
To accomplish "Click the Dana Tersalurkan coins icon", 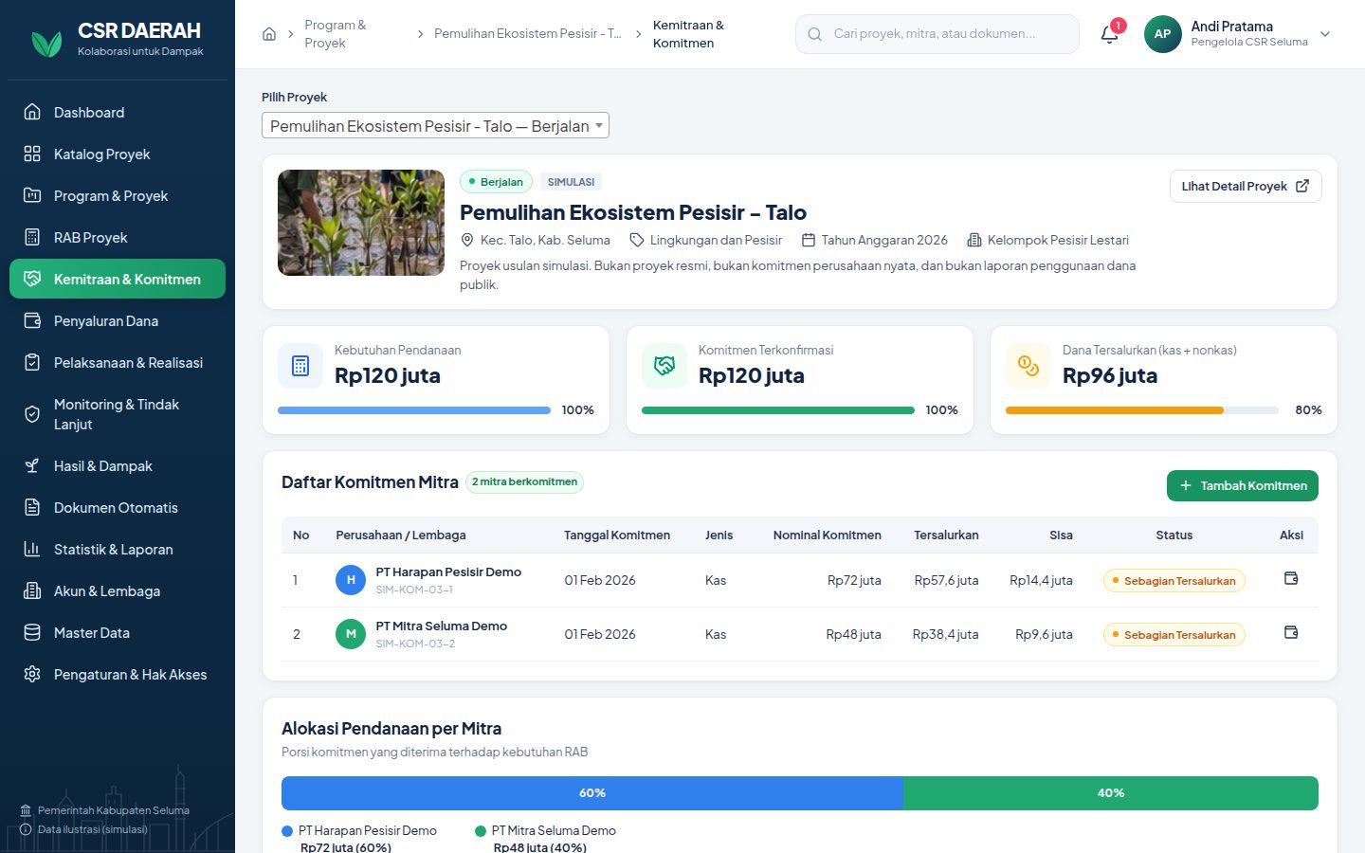I will pos(1028,366).
